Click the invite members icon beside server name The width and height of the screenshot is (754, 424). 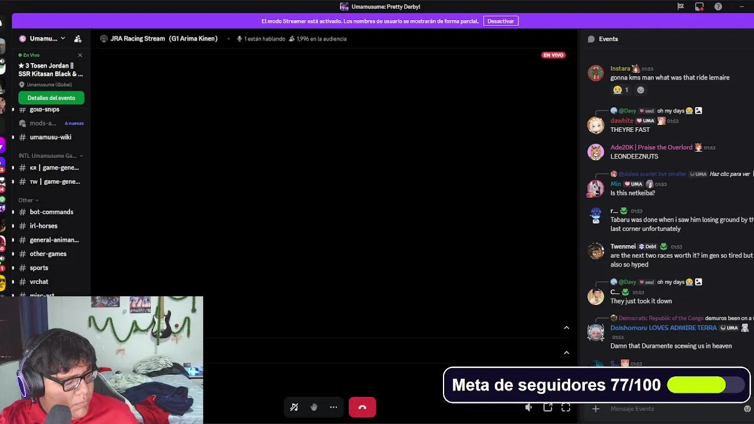pos(78,39)
